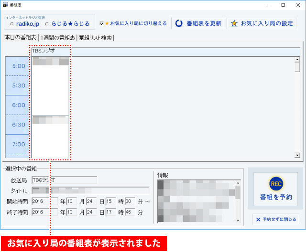
Task: Click the 開始時間 year field 2016
Action: pyautogui.click(x=44, y=201)
